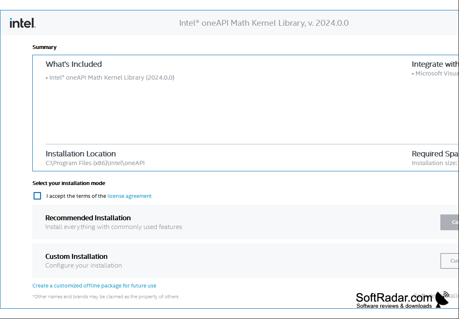The height and width of the screenshot is (319, 459).
Task: Click the Required Space heading
Action: [x=435, y=154]
